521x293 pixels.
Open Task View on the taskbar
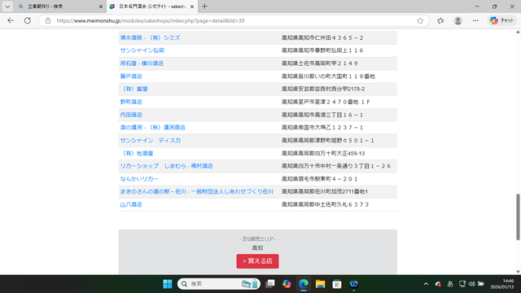pyautogui.click(x=270, y=284)
